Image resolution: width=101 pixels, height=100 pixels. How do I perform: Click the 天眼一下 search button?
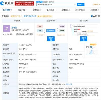(81, 4)
